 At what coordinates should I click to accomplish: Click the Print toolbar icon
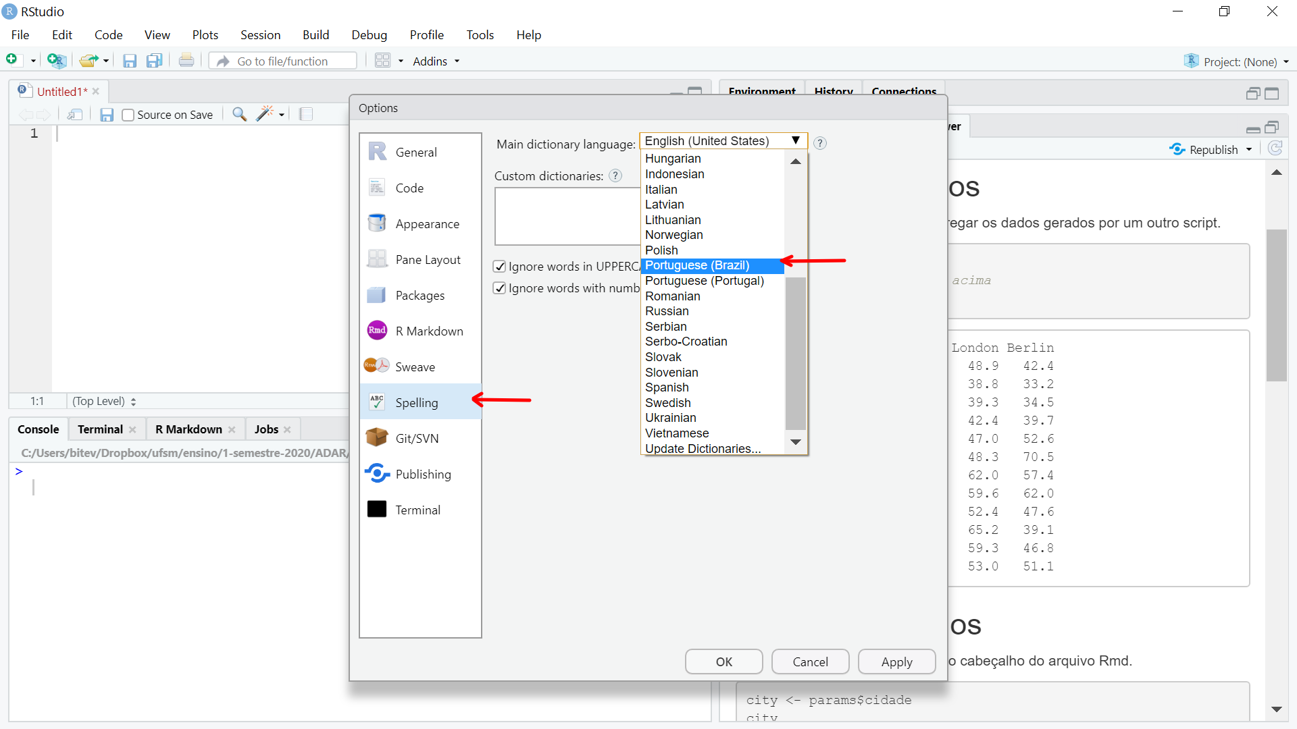(186, 61)
